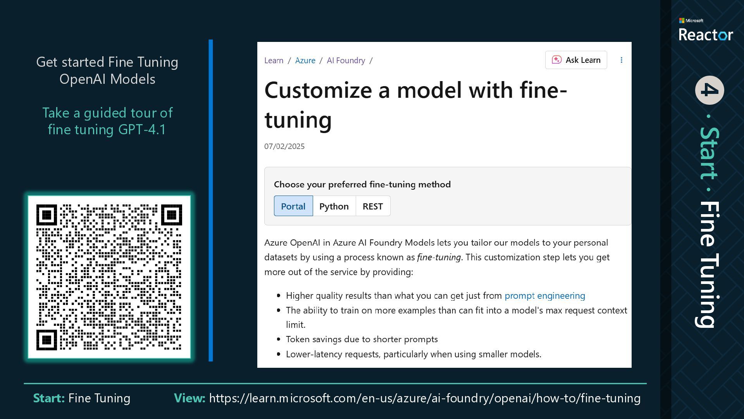The height and width of the screenshot is (419, 744).
Task: Open the Learn breadcrumb link
Action: point(274,61)
